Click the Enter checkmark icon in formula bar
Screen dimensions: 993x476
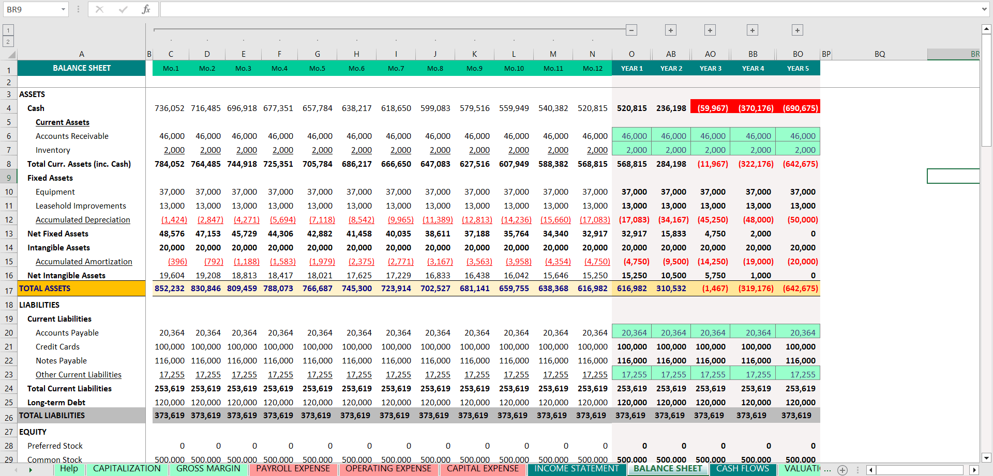point(123,9)
